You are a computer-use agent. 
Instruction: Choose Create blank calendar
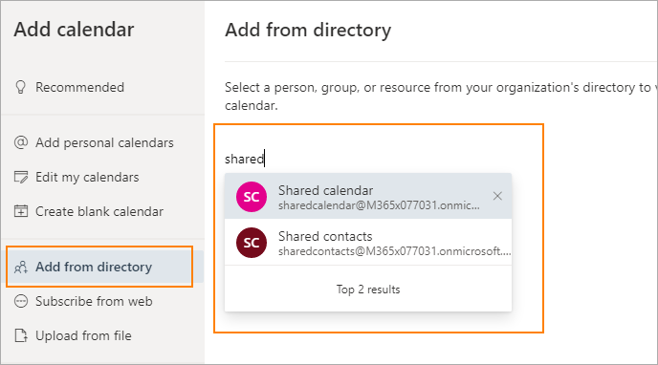pos(99,211)
